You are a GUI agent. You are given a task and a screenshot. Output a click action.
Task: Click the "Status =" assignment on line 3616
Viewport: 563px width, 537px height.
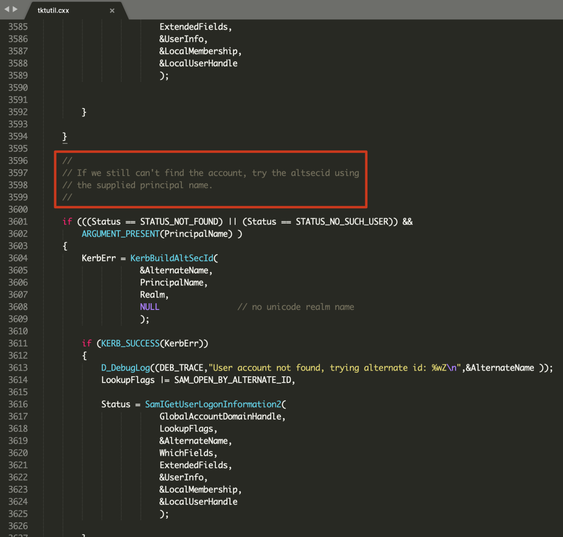(x=120, y=404)
